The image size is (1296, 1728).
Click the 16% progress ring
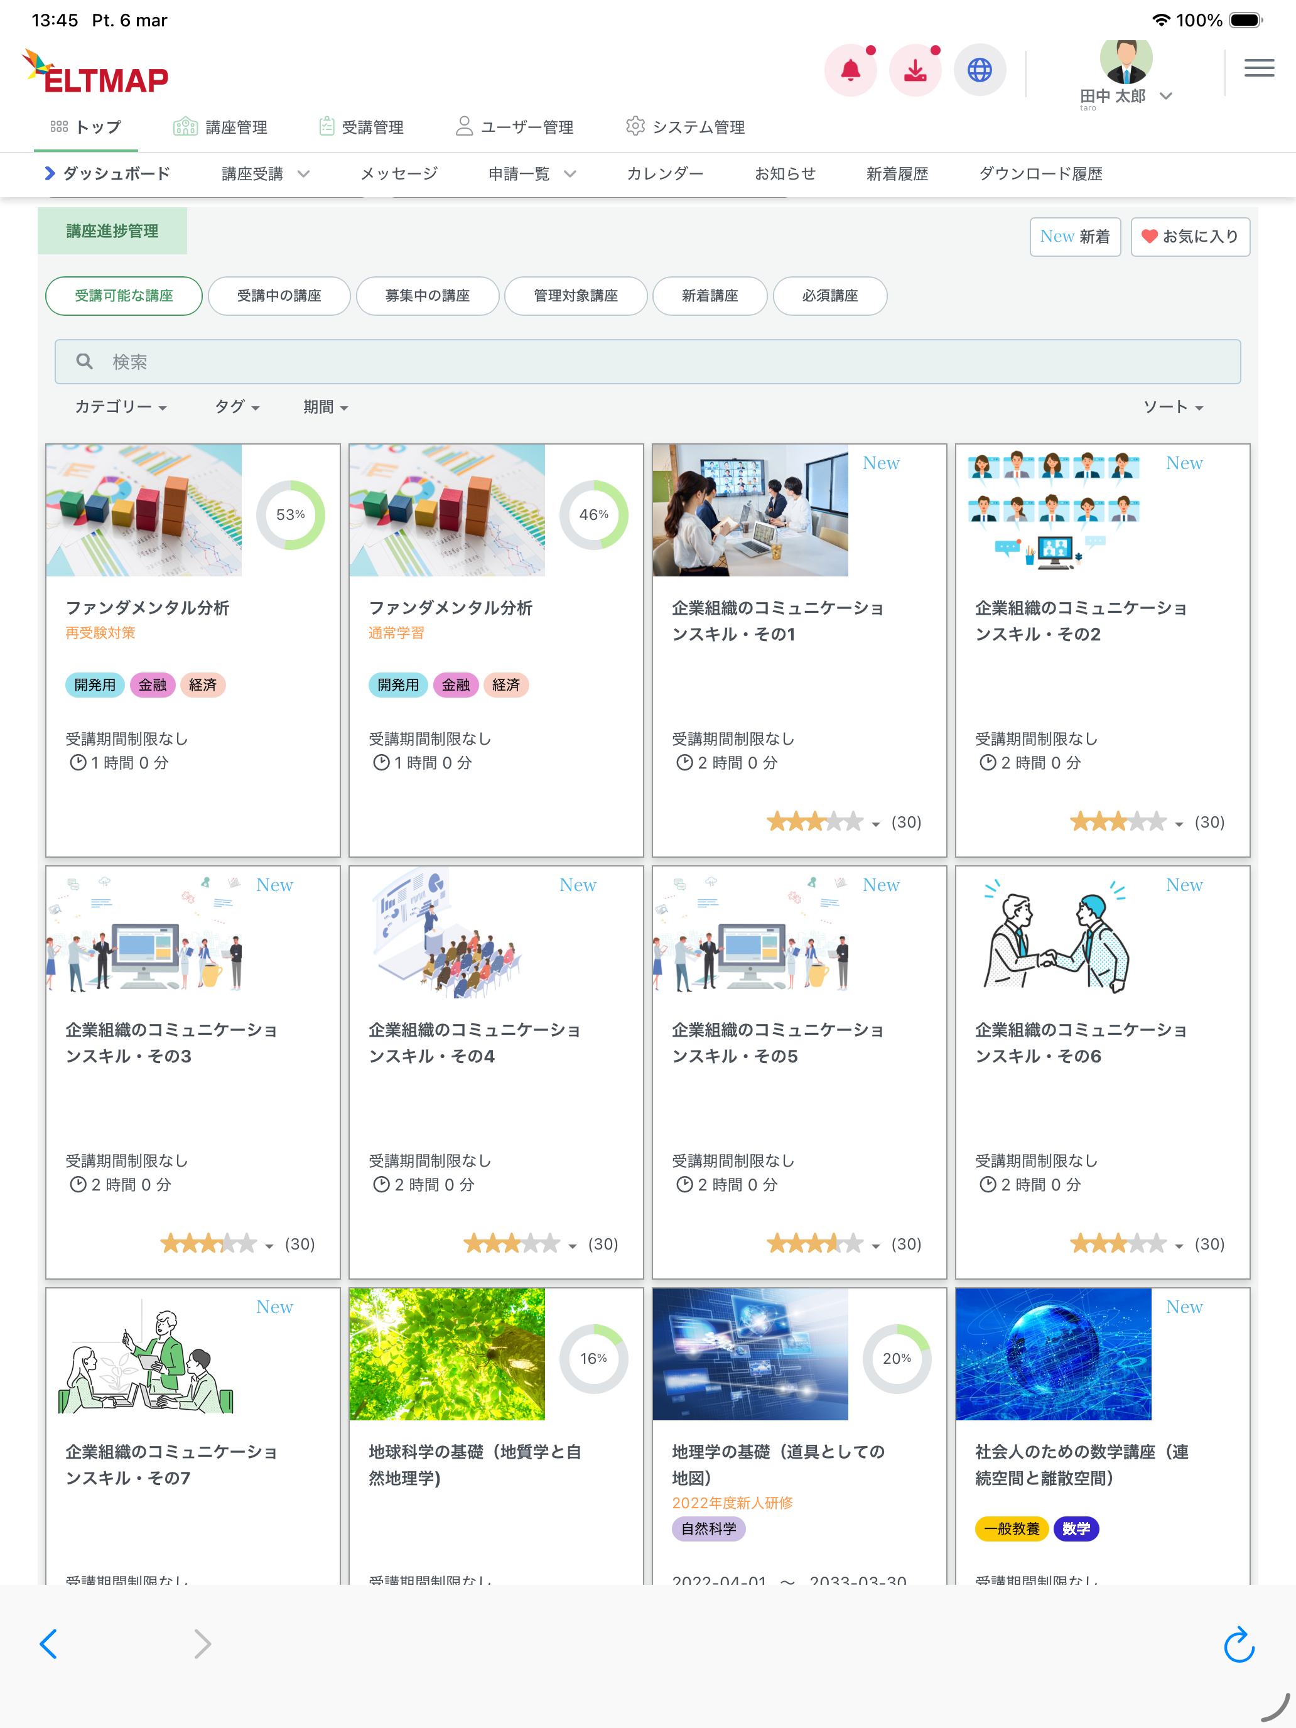[x=593, y=1358]
